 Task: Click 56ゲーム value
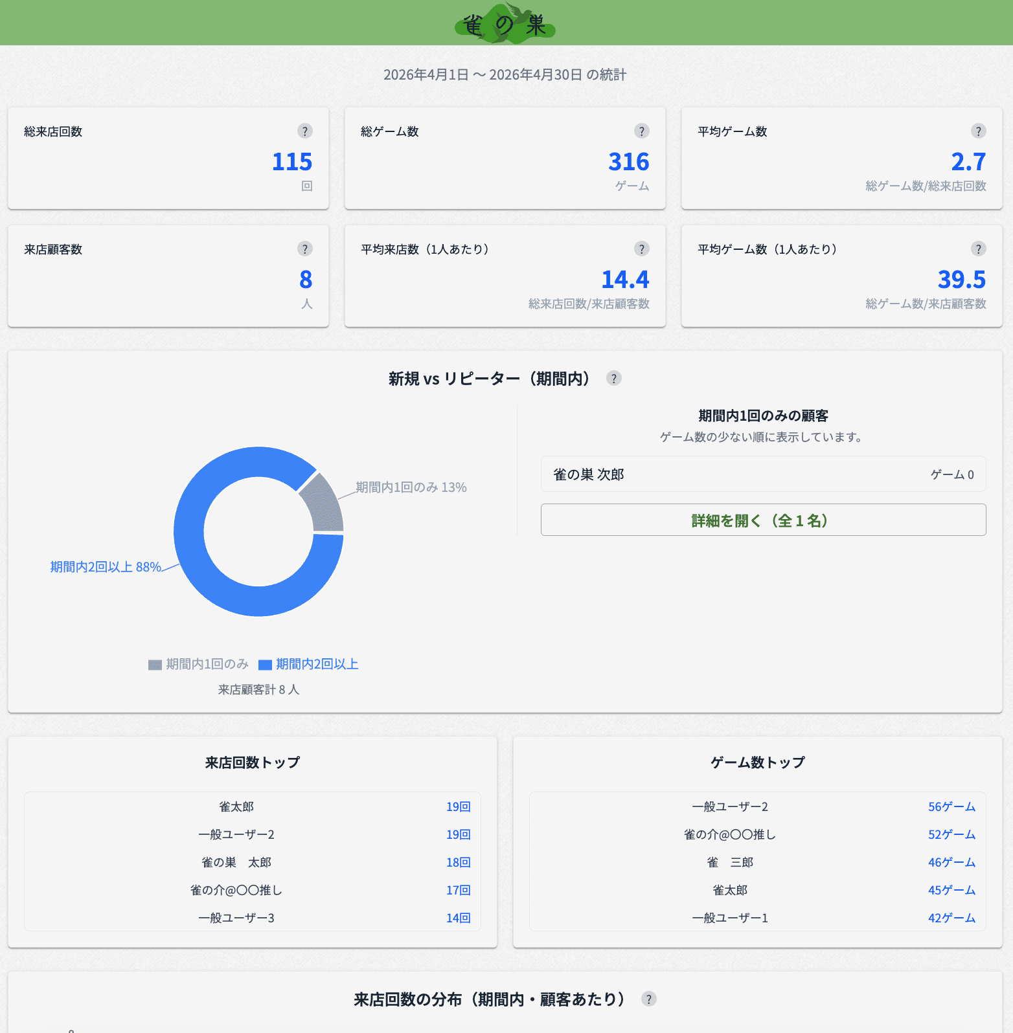951,806
